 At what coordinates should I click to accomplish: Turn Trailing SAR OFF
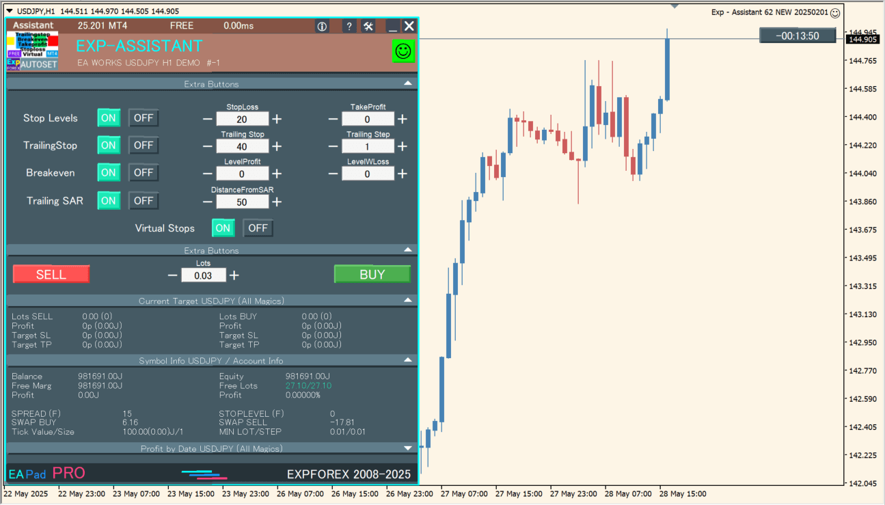click(x=144, y=200)
